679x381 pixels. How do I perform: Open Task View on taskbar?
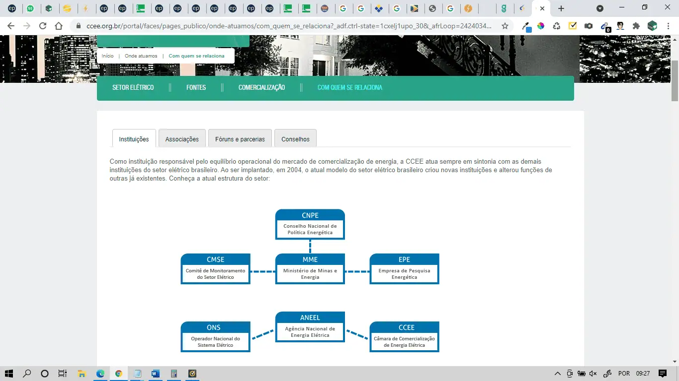pos(63,374)
